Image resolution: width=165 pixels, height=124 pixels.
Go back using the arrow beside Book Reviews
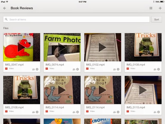(x=5, y=8)
